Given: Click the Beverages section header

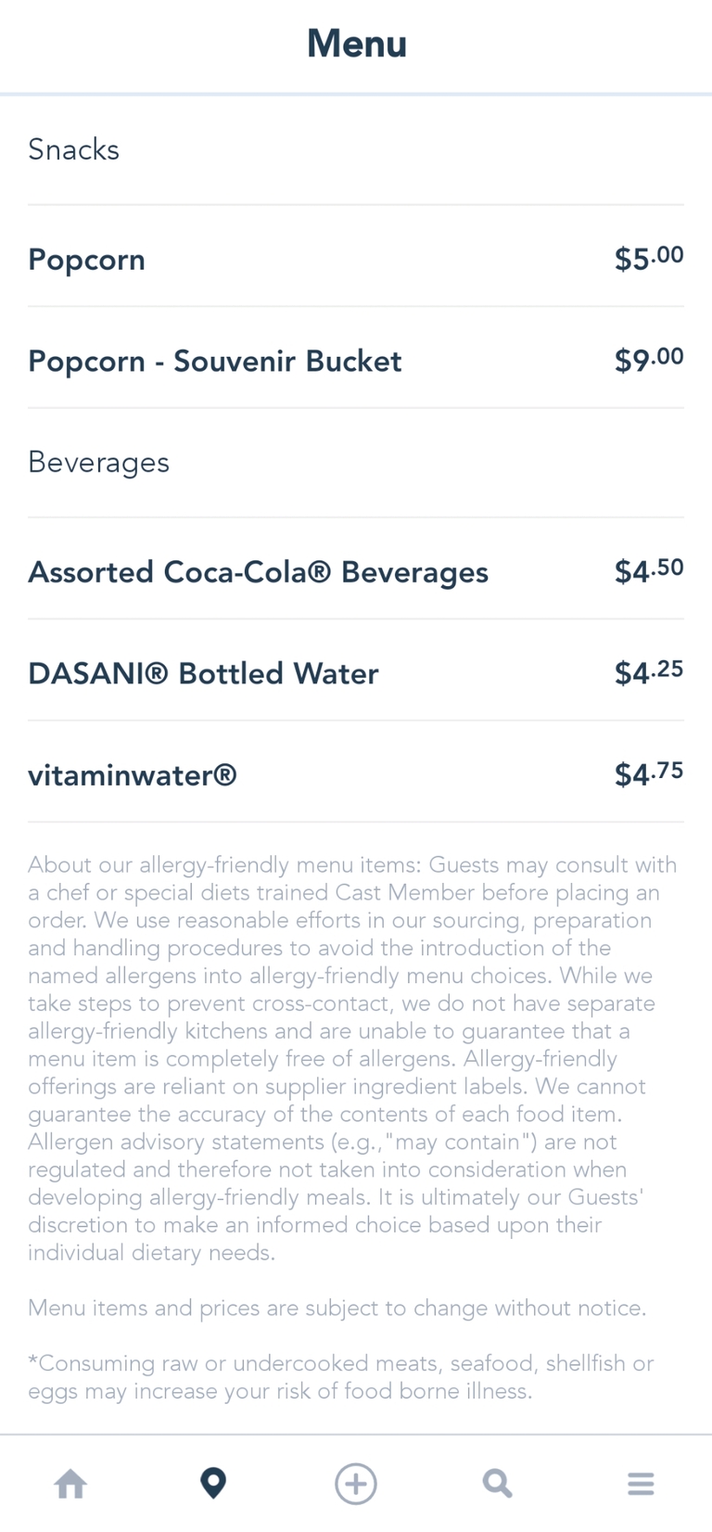Looking at the screenshot, I should 99,462.
